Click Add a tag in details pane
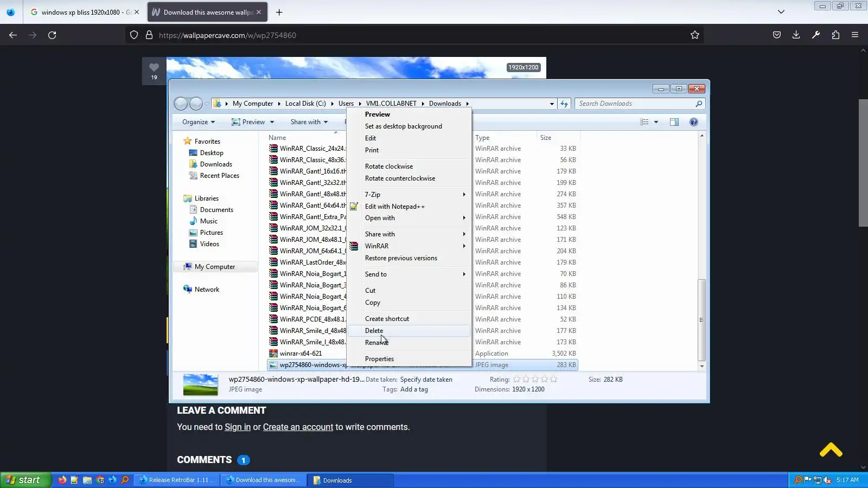 414,389
